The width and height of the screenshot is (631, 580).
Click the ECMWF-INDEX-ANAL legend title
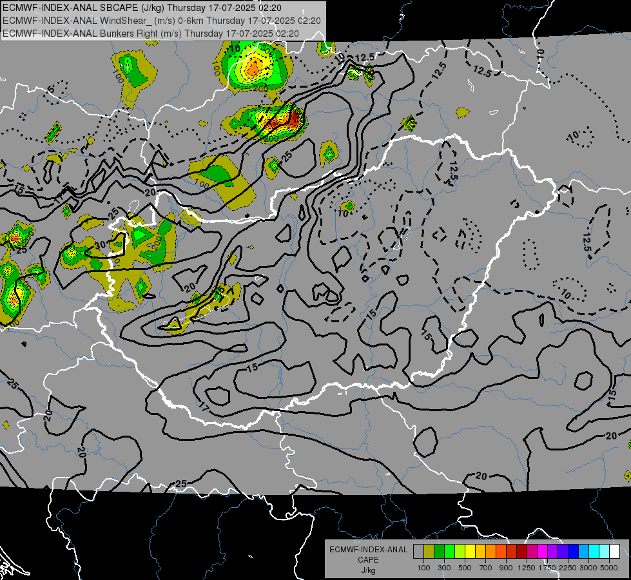pos(368,550)
